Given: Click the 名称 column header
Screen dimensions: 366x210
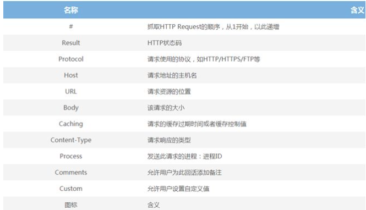Looking at the screenshot, I should [x=71, y=10].
